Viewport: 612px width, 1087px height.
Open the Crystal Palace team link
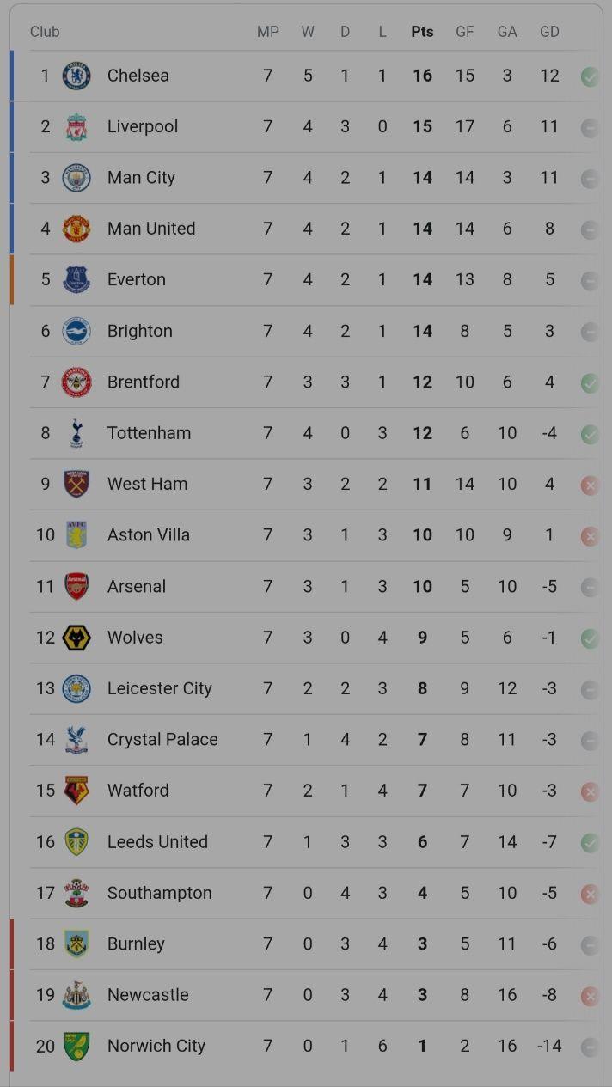pyautogui.click(x=162, y=739)
